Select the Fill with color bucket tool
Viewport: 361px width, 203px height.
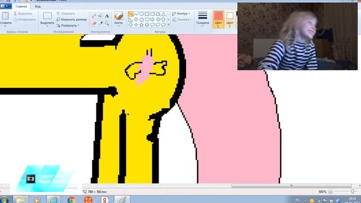tap(100, 16)
